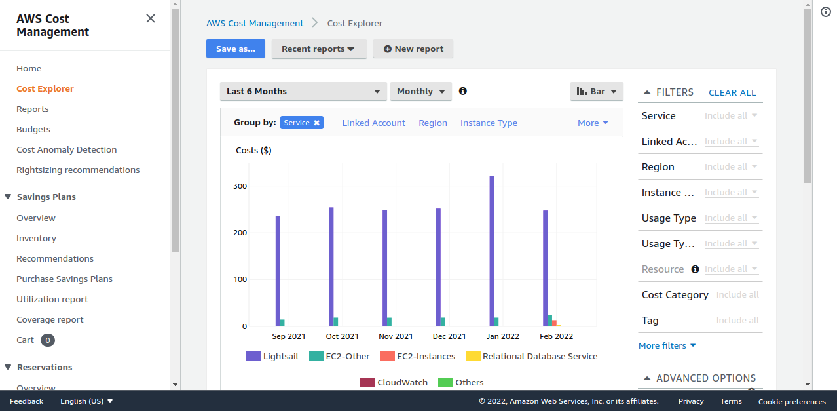Open Linked Account filter dropdown
837x411 pixels.
coord(732,142)
